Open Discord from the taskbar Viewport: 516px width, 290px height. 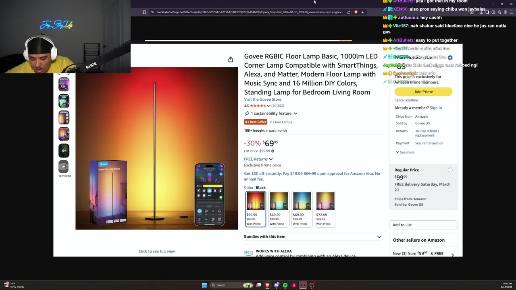tap(277, 285)
